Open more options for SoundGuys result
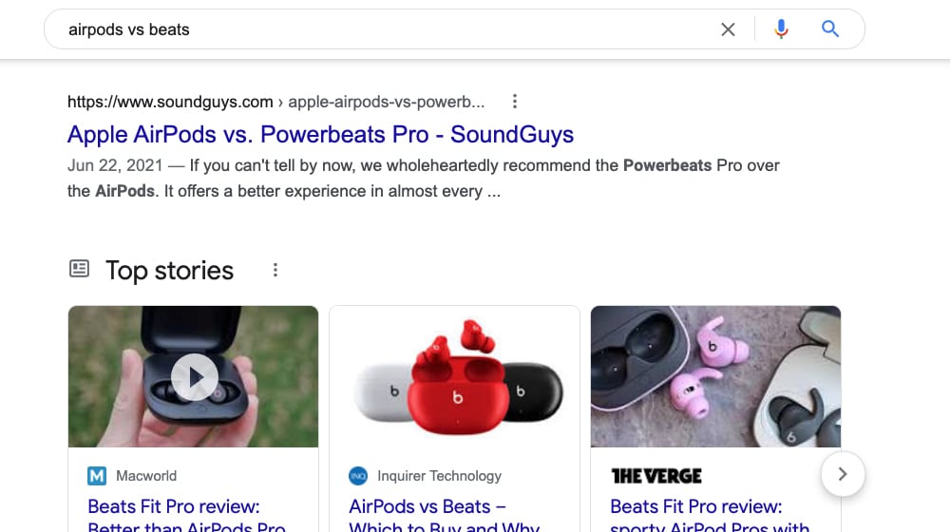950x532 pixels. pos(514,102)
